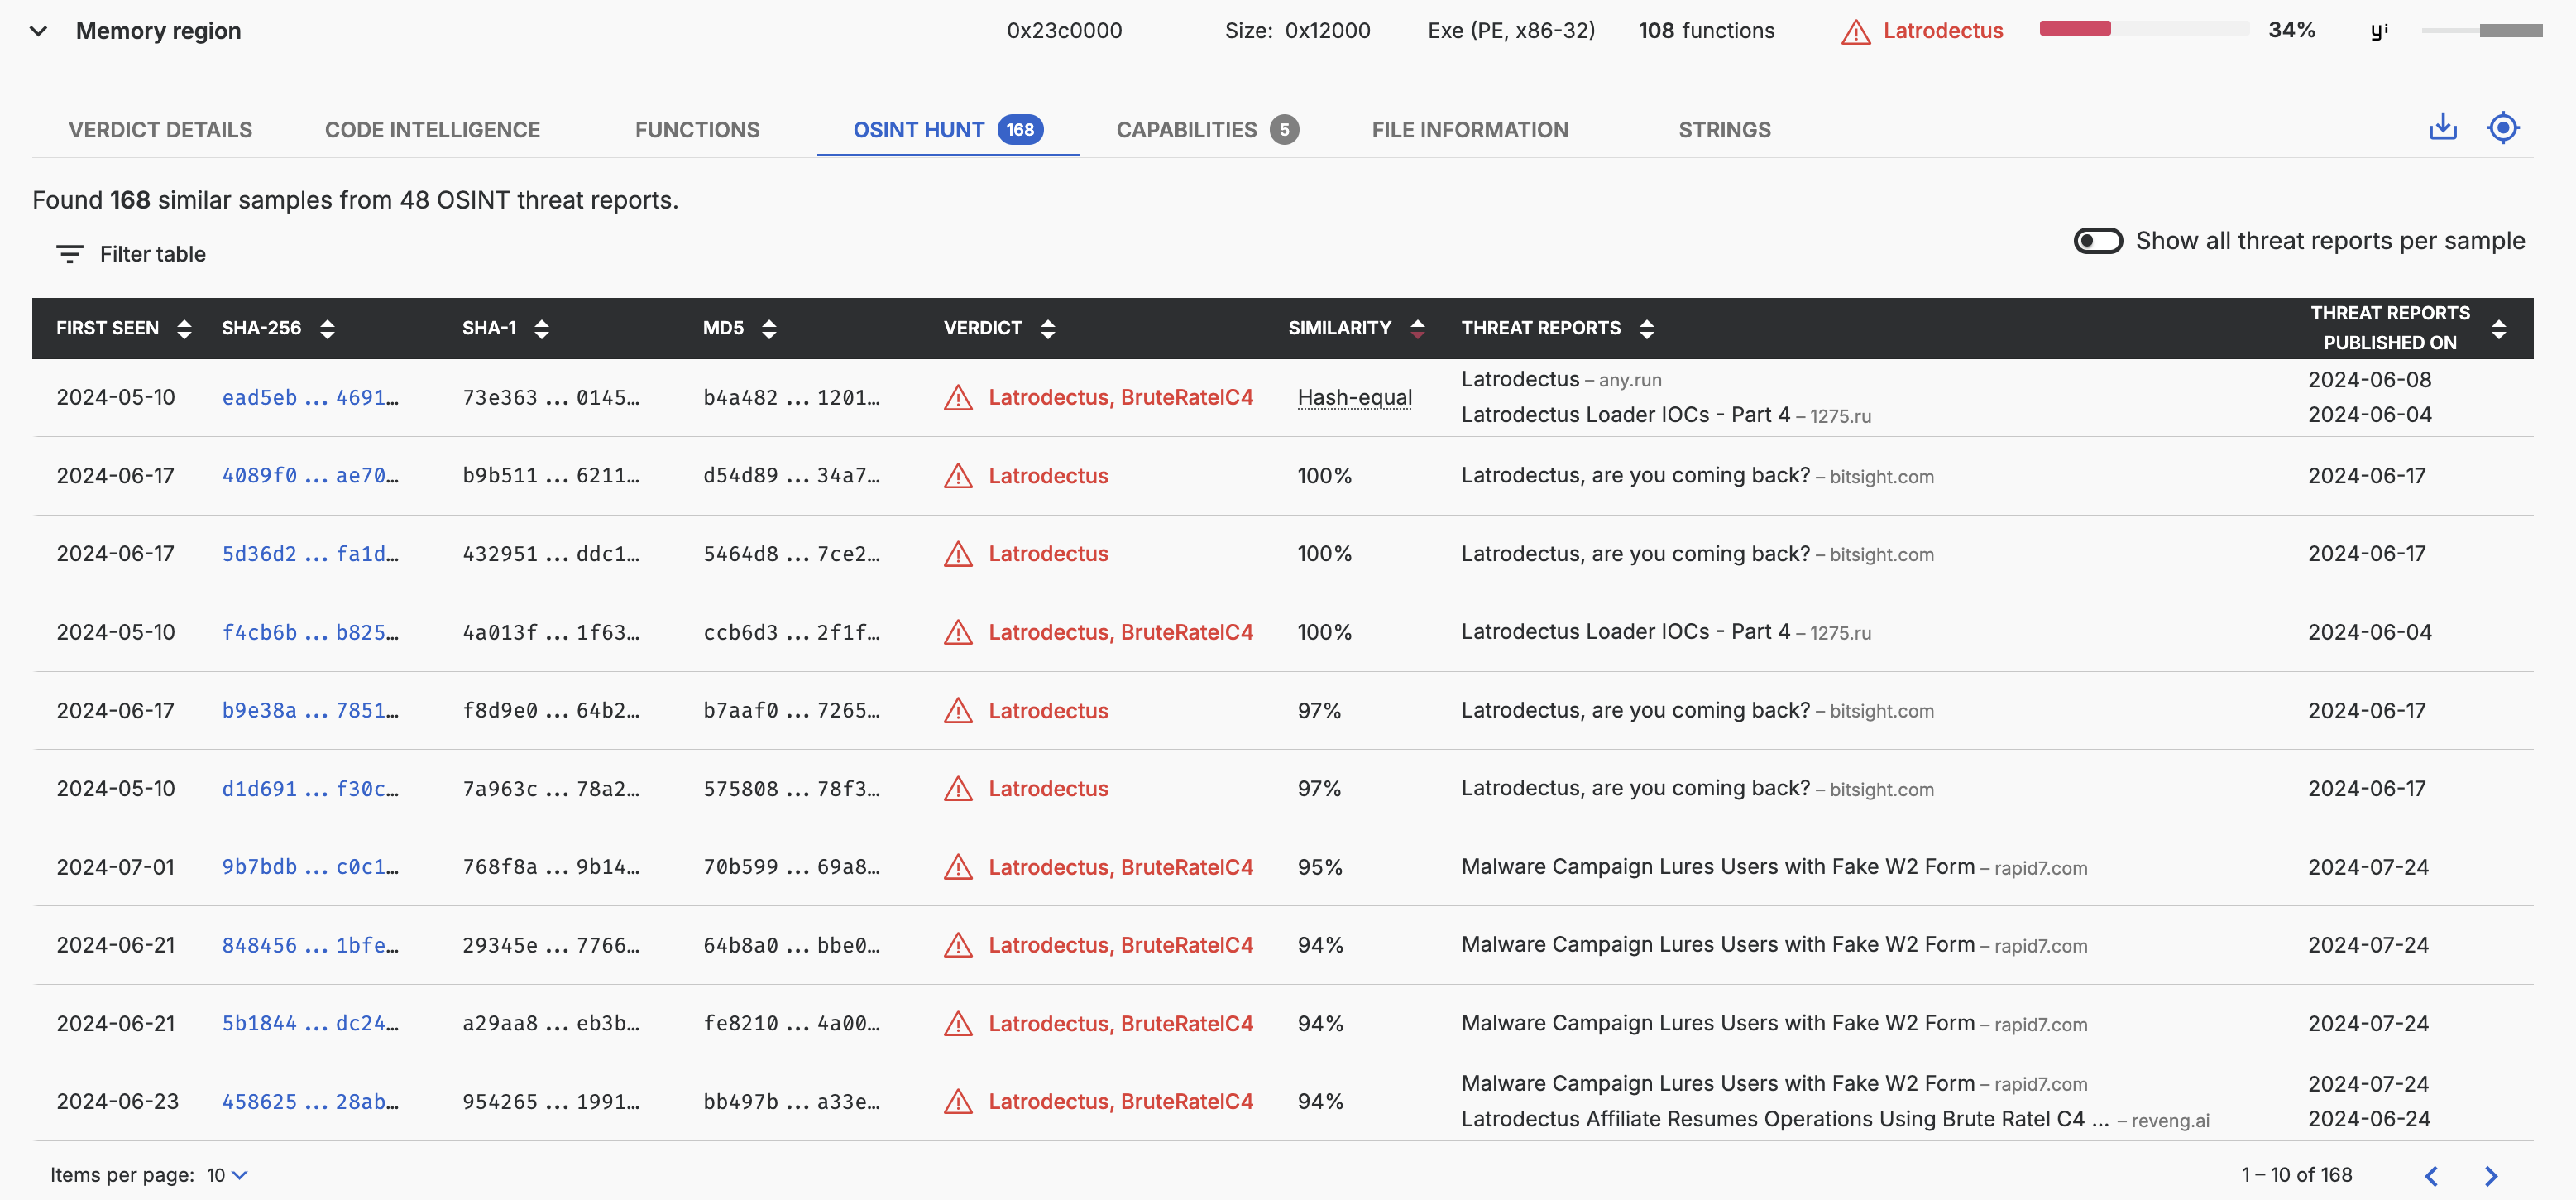Open the SHA-256 link ead5eb...4691
2576x1200 pixels.
click(x=309, y=397)
